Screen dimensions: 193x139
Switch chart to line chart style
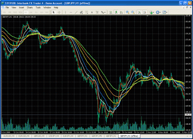121,12
